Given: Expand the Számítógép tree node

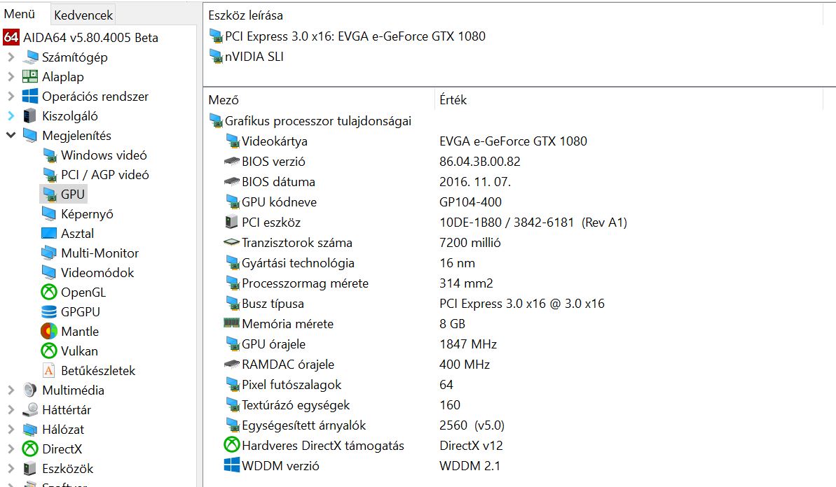Looking at the screenshot, I should coord(11,57).
